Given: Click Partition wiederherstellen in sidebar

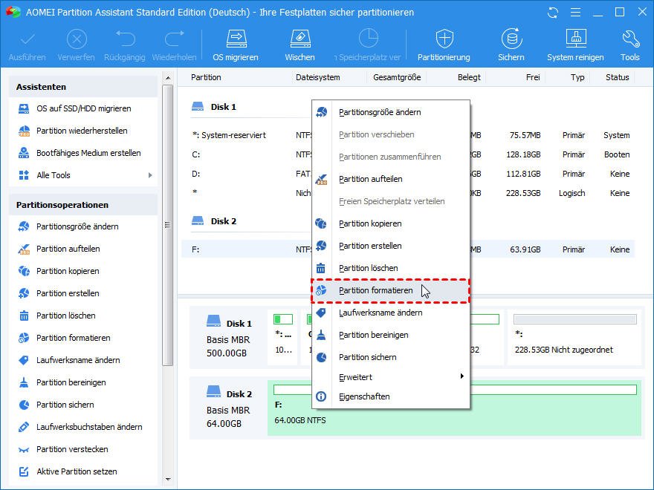Looking at the screenshot, I should (x=82, y=131).
